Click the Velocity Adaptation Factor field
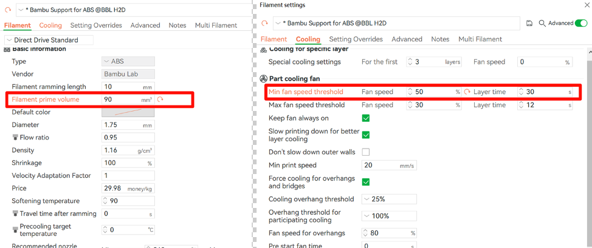 point(128,176)
